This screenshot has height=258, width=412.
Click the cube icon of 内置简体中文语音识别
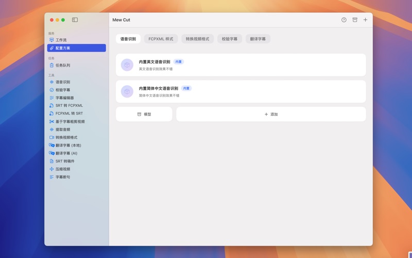click(x=127, y=91)
